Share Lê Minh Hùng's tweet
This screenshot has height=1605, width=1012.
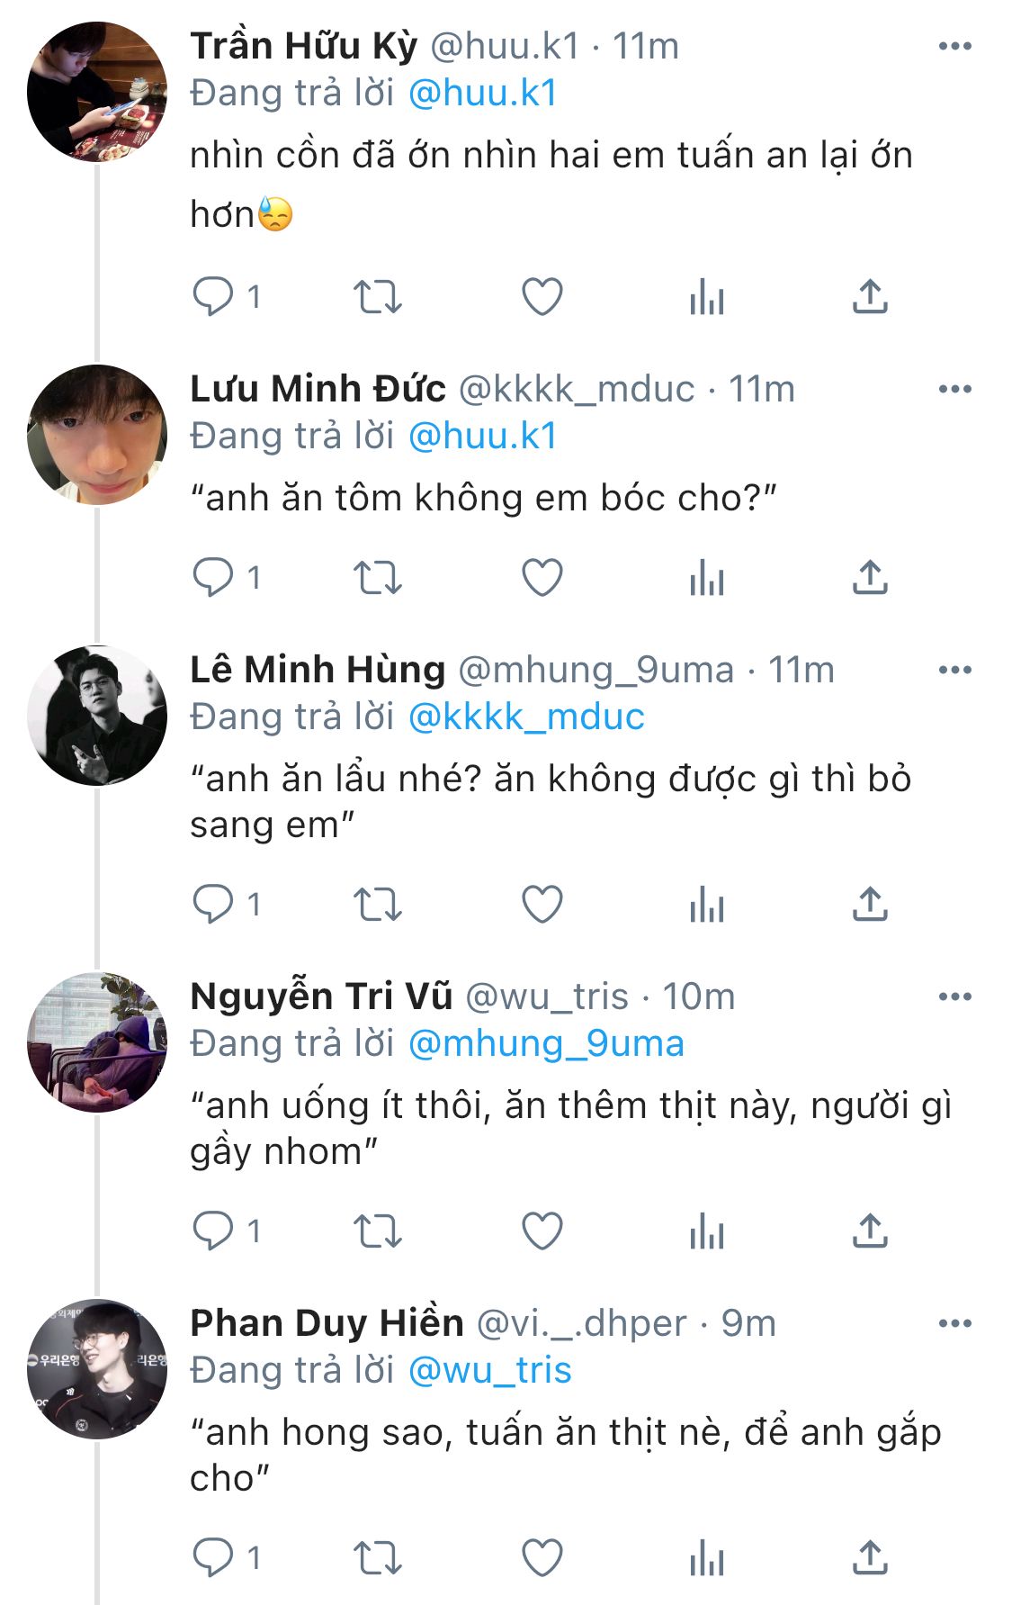(869, 905)
